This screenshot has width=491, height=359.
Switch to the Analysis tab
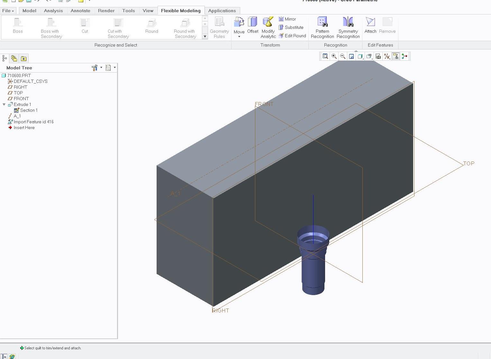tap(53, 11)
